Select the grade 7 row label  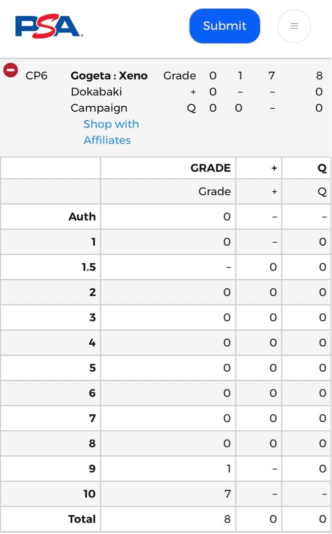93,418
